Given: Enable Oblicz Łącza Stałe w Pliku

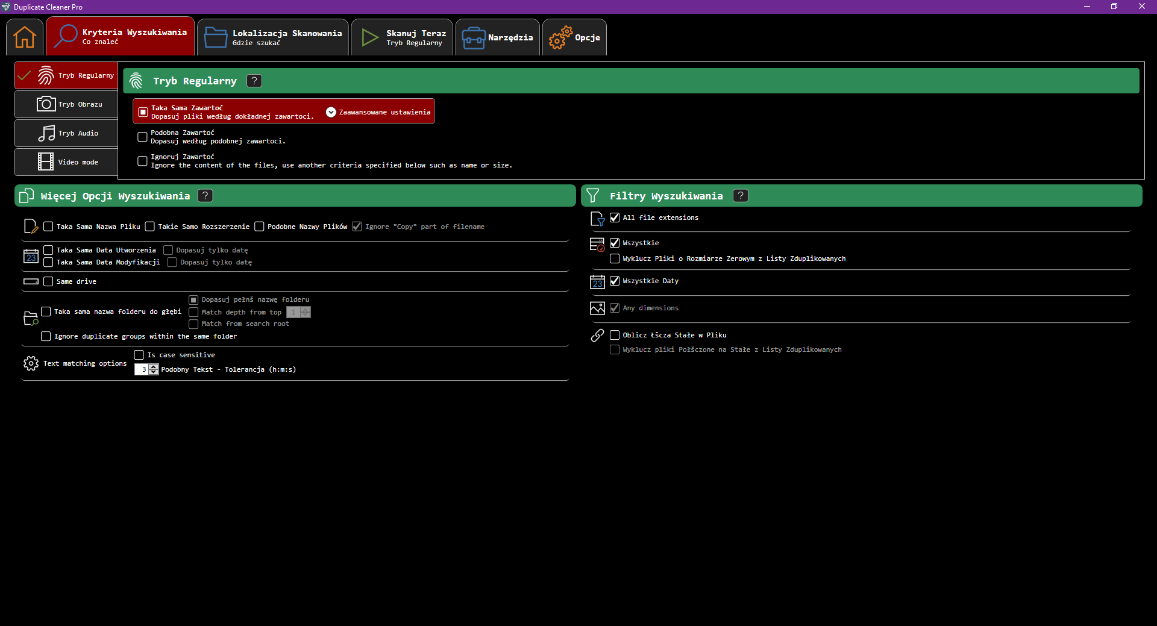Looking at the screenshot, I should coord(615,335).
